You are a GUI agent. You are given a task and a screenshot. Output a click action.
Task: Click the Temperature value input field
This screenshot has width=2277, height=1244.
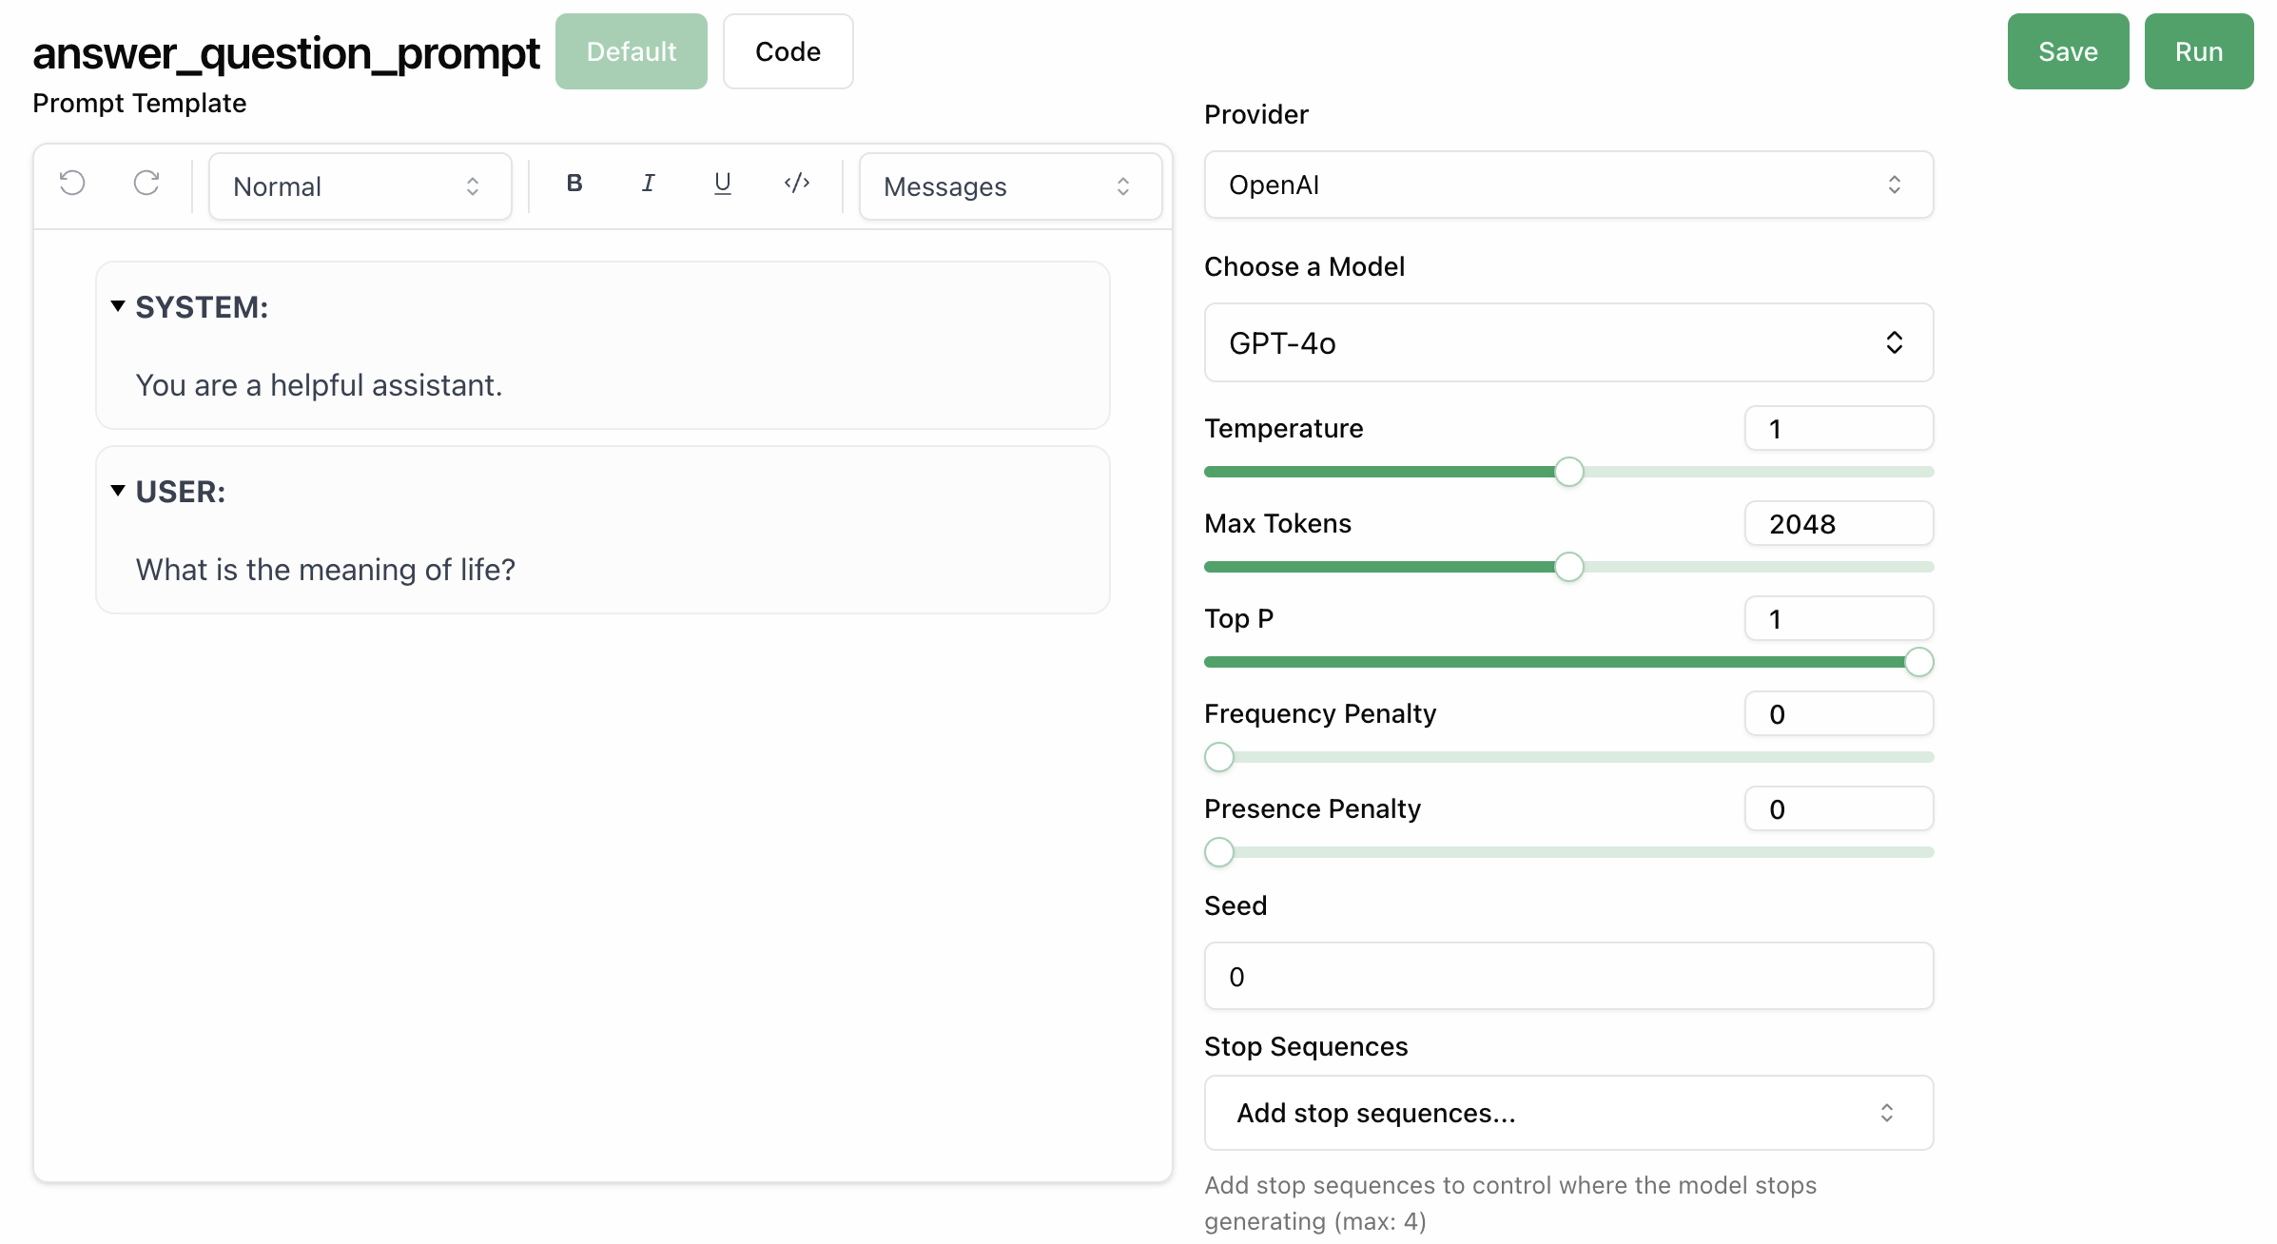[x=1839, y=428]
